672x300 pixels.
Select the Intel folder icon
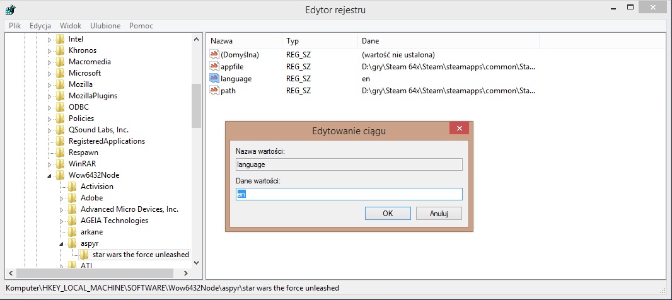61,39
